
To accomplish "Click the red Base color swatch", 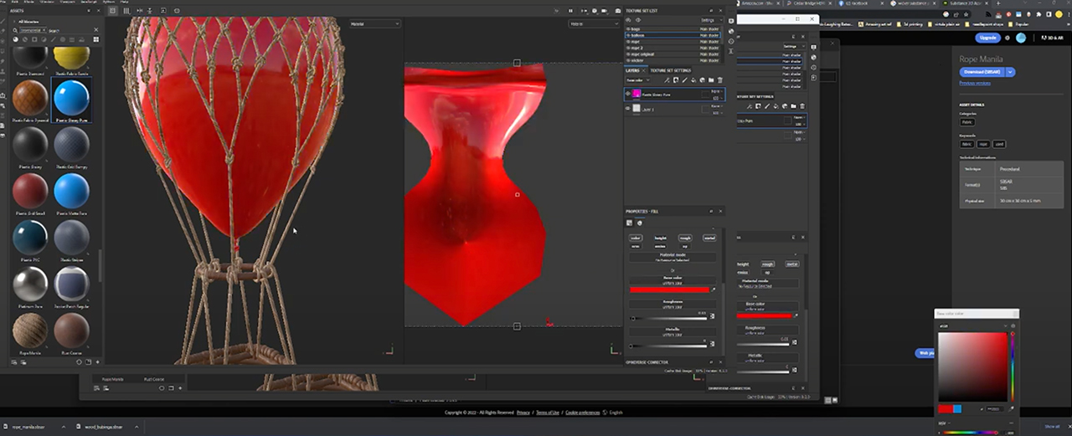I will tap(669, 290).
